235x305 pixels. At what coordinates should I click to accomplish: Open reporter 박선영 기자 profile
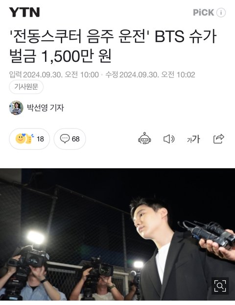point(45,107)
